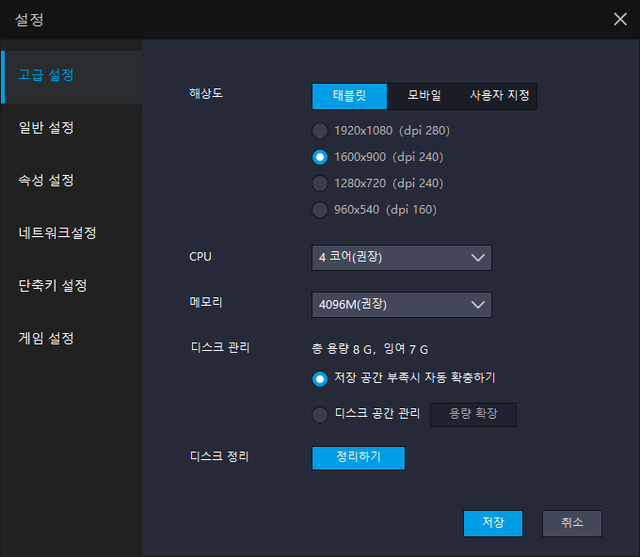Click 정리하기 disk cleanup button
Screen dimensions: 640x557
(359, 458)
